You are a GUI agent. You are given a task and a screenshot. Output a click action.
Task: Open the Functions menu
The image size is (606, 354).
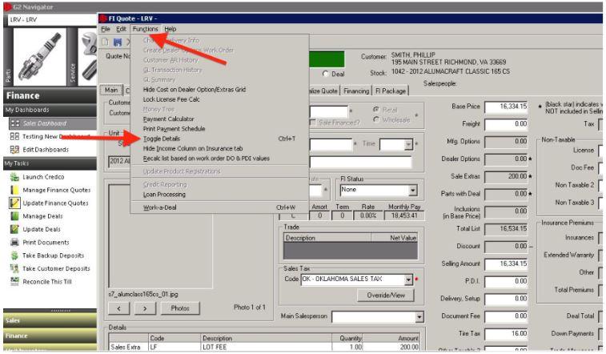146,29
